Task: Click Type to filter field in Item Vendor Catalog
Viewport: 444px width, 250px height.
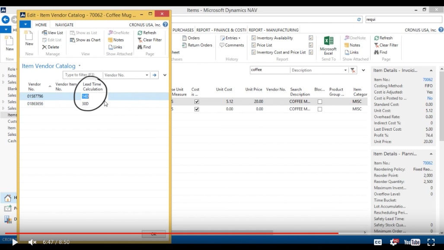Action: pos(83,75)
